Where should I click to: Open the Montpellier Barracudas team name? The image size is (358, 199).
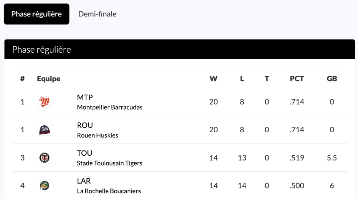[109, 107]
